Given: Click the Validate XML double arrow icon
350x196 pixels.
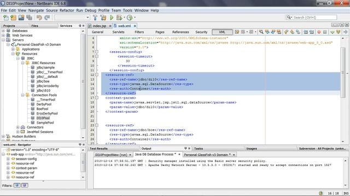Looking at the screenshot, I should click(339, 32).
